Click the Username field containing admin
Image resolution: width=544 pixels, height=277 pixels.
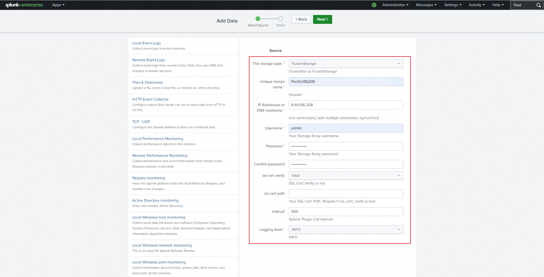pyautogui.click(x=346, y=128)
